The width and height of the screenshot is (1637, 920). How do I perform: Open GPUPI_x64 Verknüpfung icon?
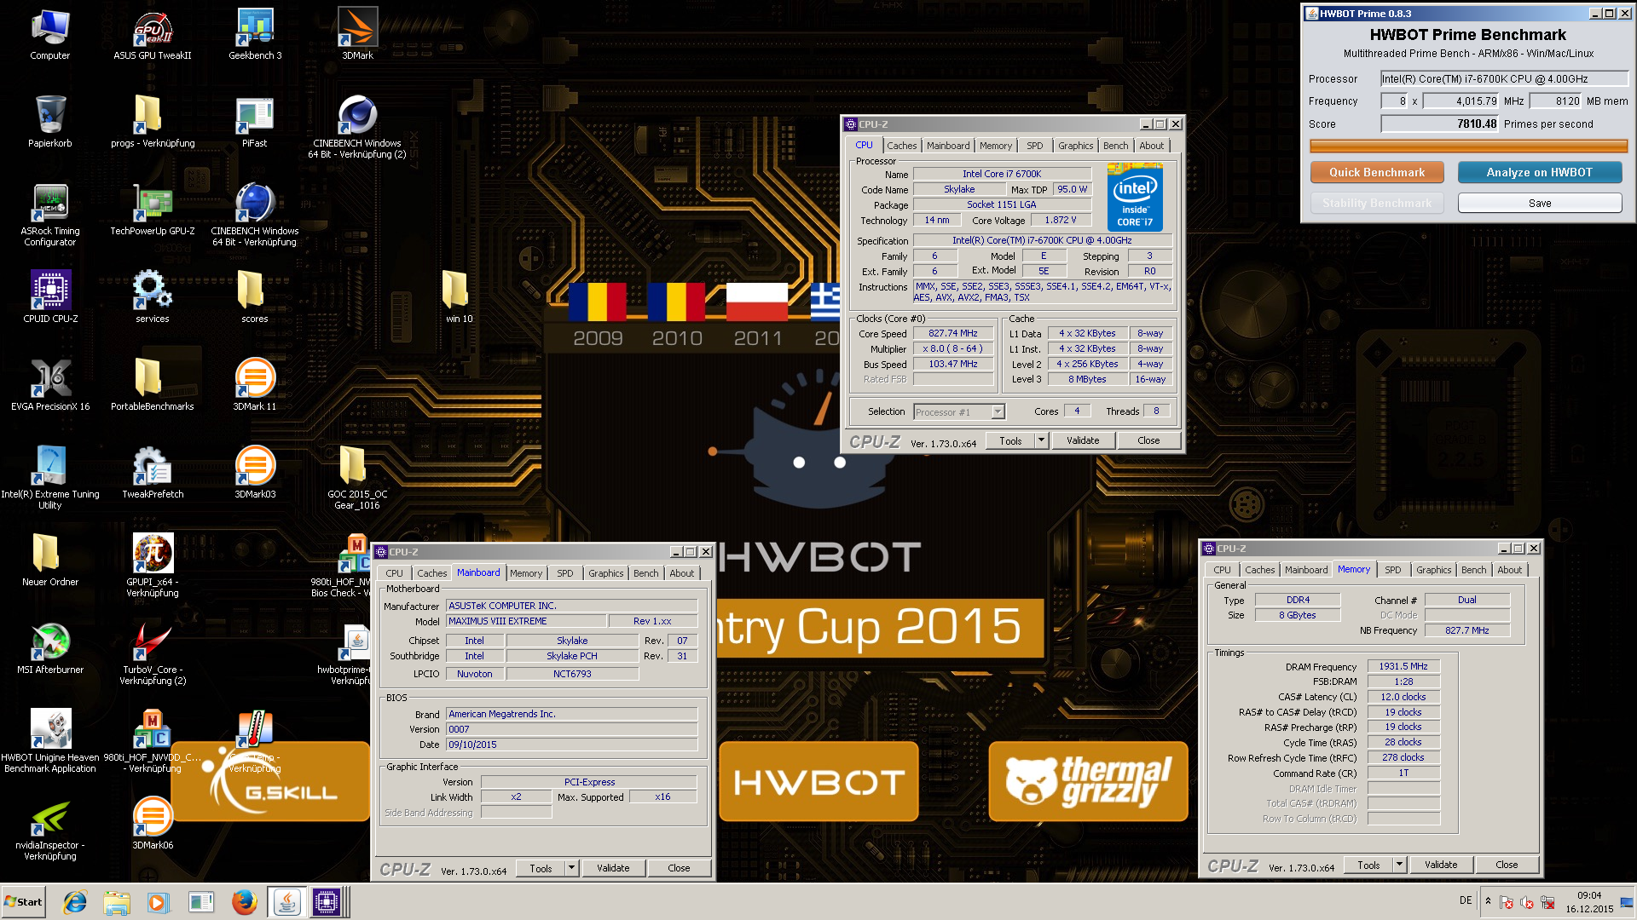point(153,565)
